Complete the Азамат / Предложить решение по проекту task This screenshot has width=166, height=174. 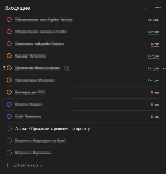click(9, 128)
